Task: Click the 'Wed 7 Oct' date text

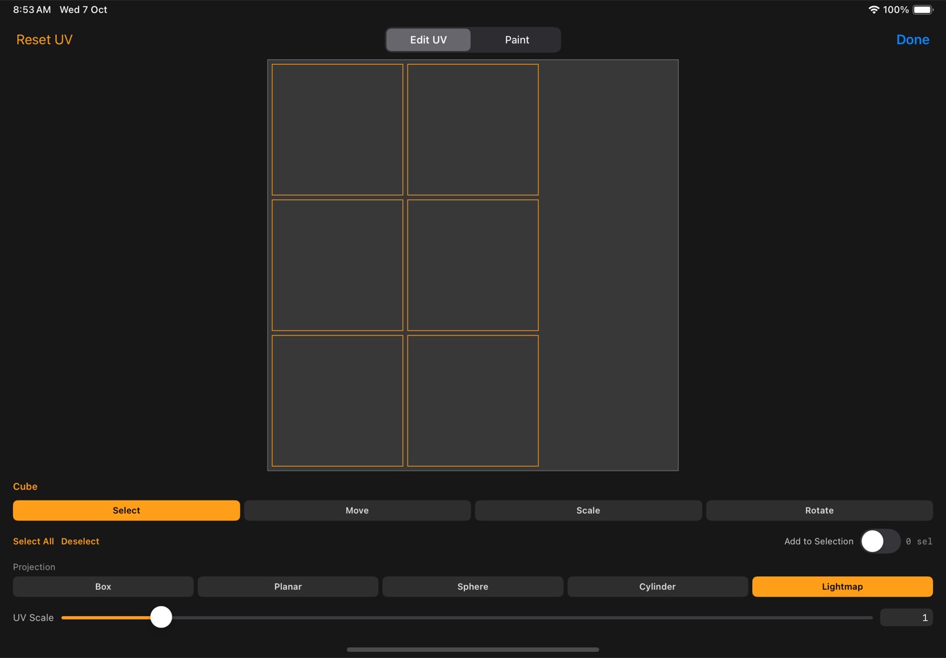Action: 83,9
